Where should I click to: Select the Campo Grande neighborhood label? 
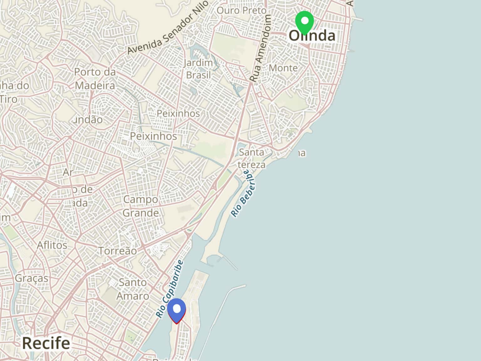(141, 206)
